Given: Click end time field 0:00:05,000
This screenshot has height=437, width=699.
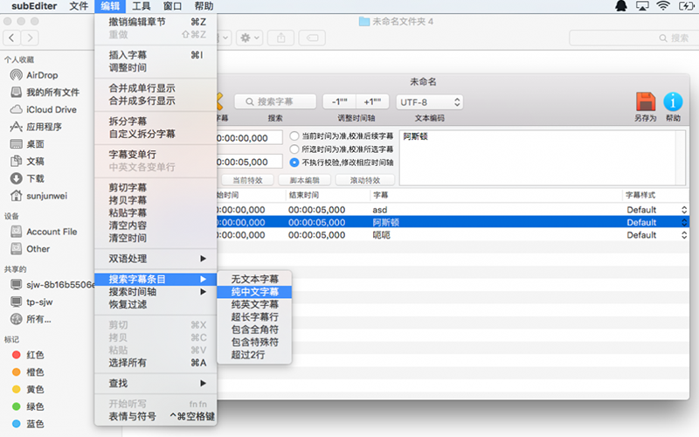Looking at the screenshot, I should (x=250, y=162).
